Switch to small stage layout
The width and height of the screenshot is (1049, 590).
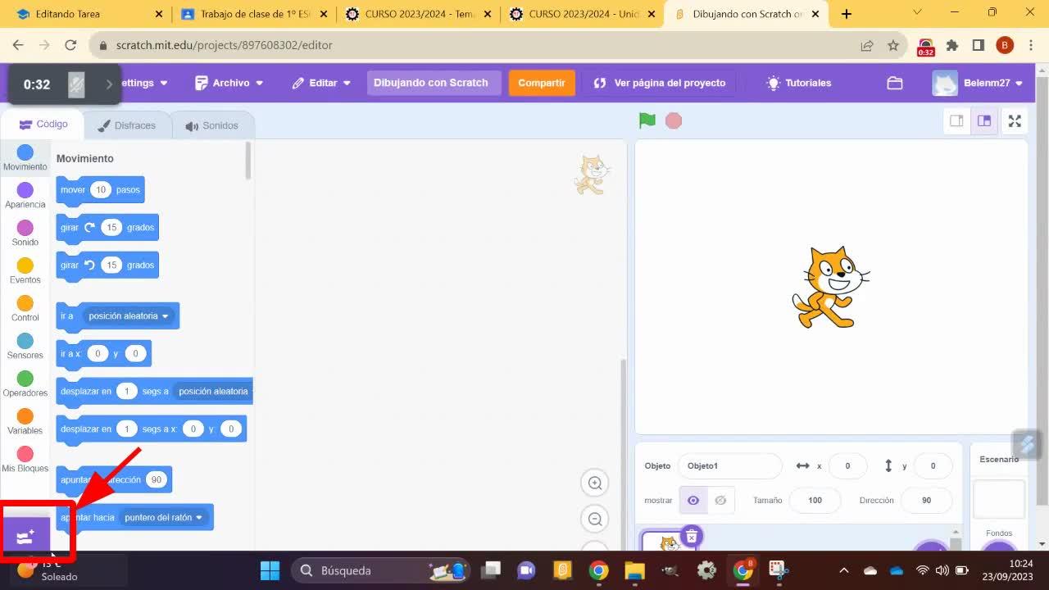coord(956,120)
